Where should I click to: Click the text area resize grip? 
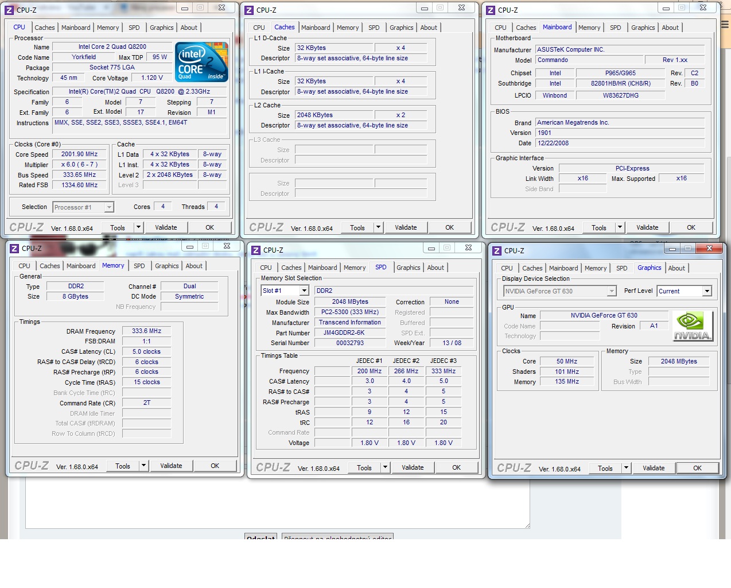coord(527,525)
